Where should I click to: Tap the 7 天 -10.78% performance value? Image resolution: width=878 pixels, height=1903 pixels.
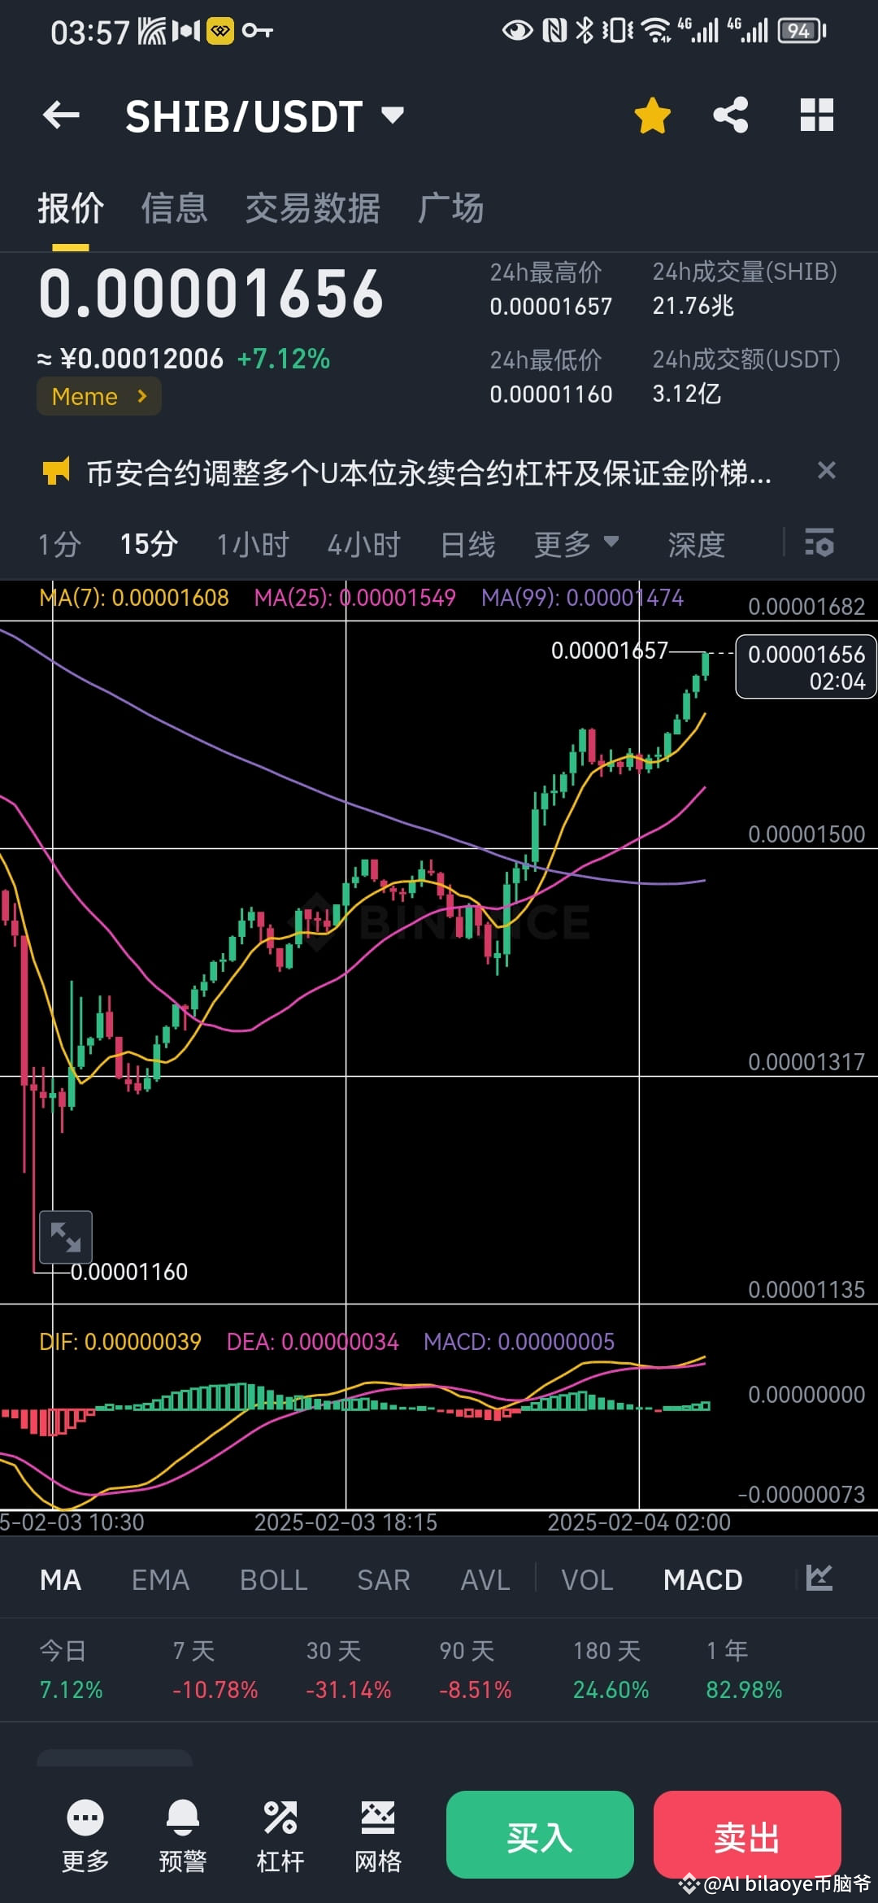215,1690
